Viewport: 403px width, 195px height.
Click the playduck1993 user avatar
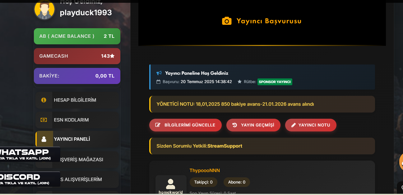[x=44, y=9]
